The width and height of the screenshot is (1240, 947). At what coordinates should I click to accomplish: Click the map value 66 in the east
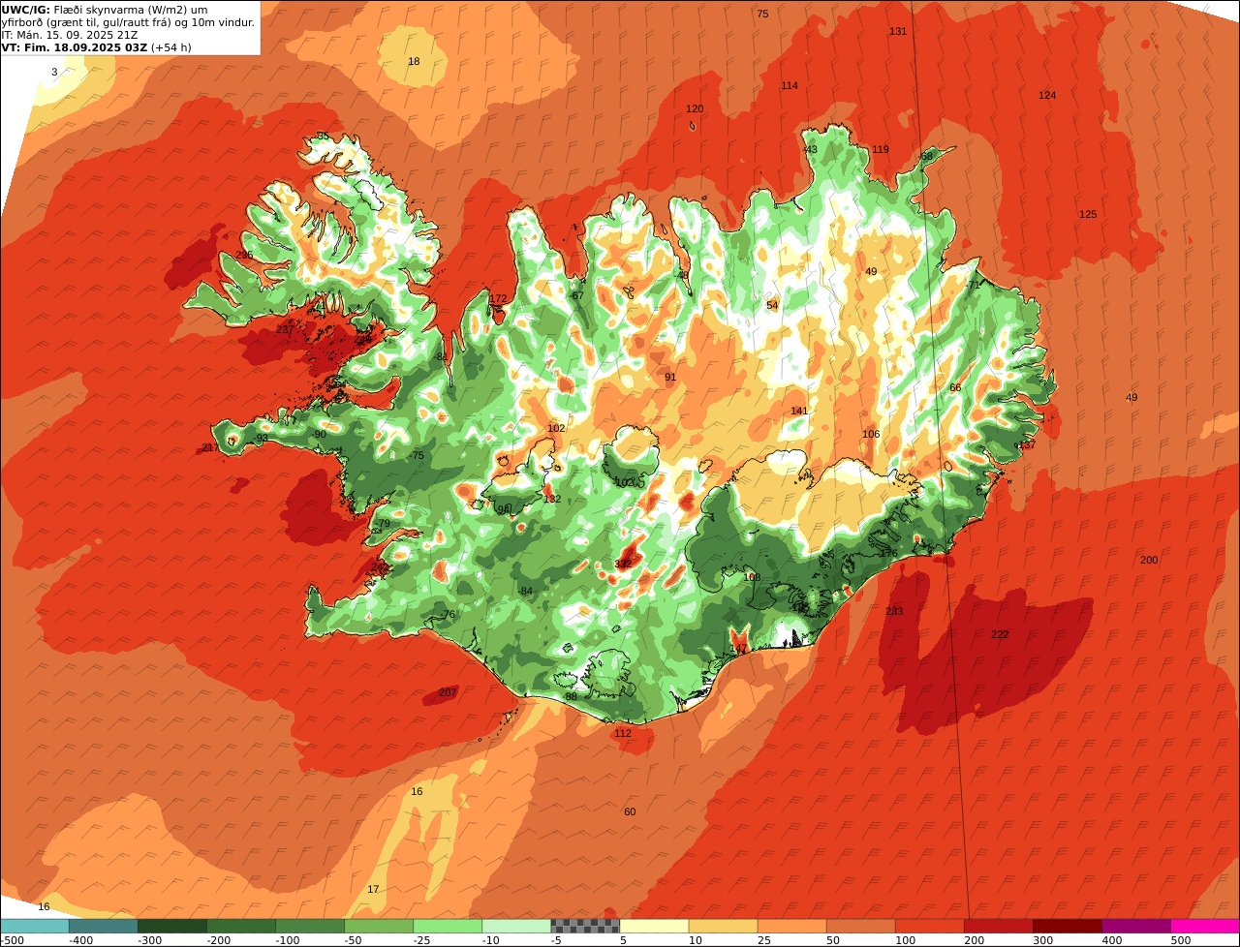click(955, 388)
